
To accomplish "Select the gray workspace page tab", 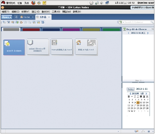I will [11, 30].
